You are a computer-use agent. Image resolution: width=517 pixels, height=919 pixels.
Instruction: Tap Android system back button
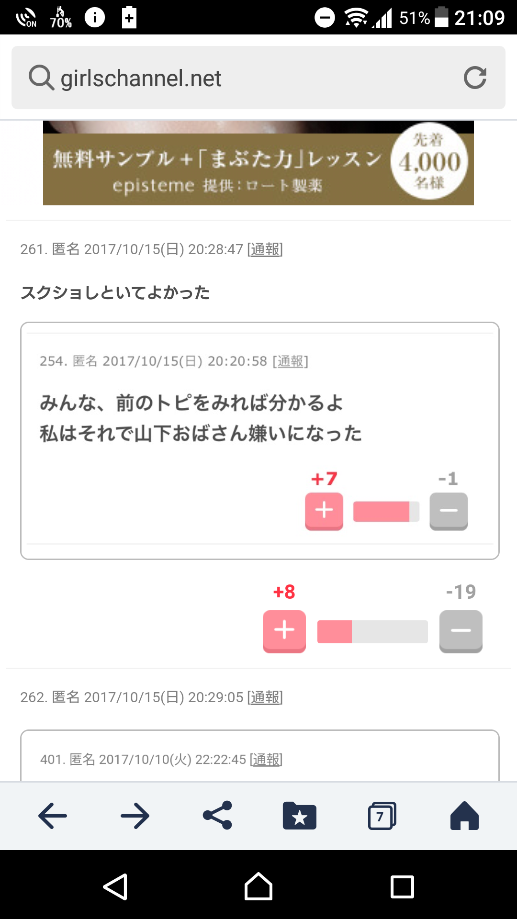point(115,886)
